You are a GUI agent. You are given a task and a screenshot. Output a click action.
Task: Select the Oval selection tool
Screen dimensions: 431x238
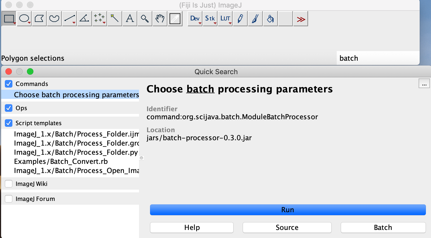(24, 19)
